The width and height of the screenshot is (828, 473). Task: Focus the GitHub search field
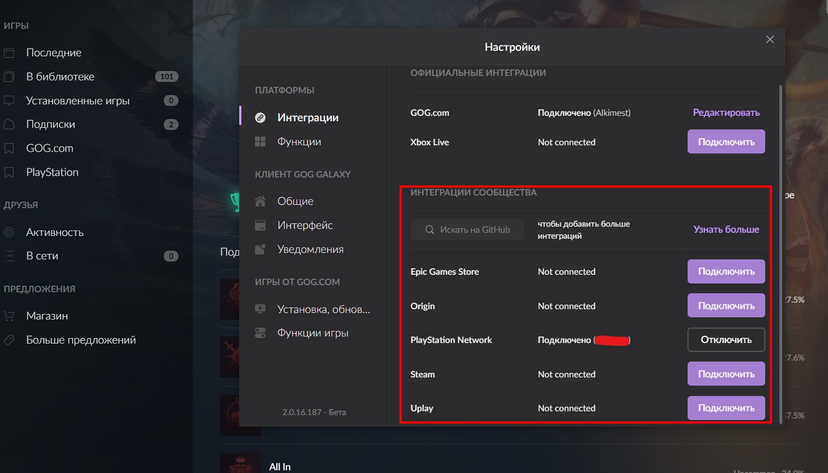pos(468,230)
